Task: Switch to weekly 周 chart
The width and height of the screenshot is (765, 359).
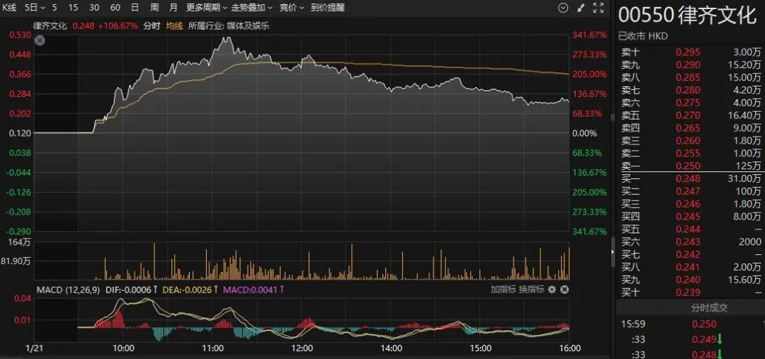Action: [154, 7]
